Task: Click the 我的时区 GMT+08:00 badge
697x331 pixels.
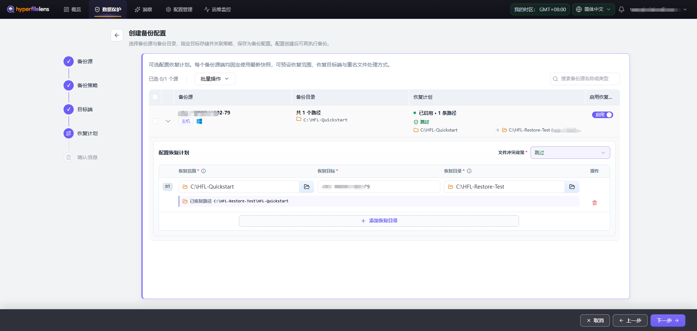Action: tap(540, 9)
